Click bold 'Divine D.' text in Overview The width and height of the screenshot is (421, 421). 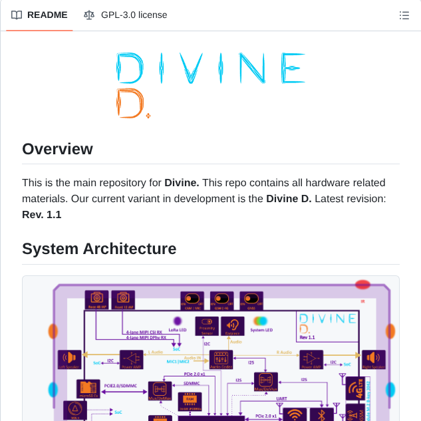tap(289, 199)
